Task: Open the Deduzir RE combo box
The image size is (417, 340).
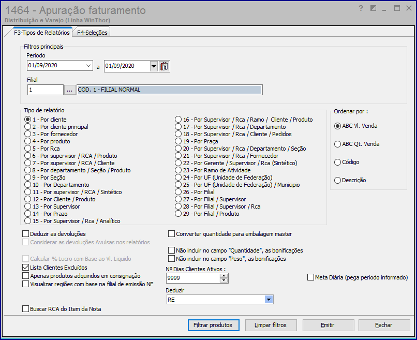Action: (x=220, y=300)
